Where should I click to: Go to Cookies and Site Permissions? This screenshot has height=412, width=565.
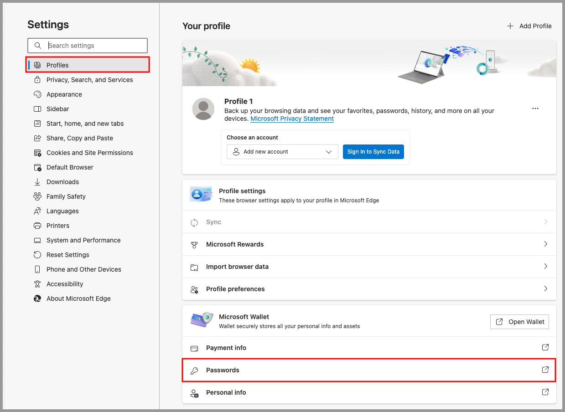89,153
